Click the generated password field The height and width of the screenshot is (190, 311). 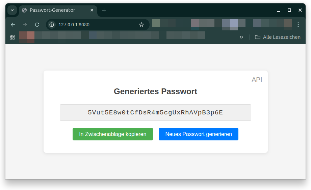pos(155,112)
